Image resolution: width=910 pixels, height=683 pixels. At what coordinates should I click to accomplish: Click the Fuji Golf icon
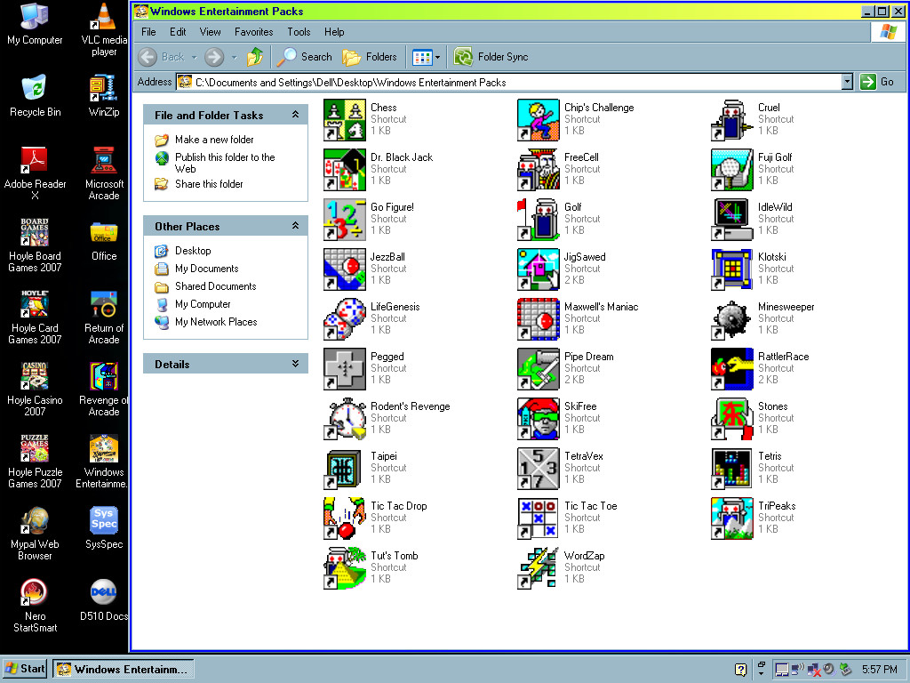tap(732, 170)
